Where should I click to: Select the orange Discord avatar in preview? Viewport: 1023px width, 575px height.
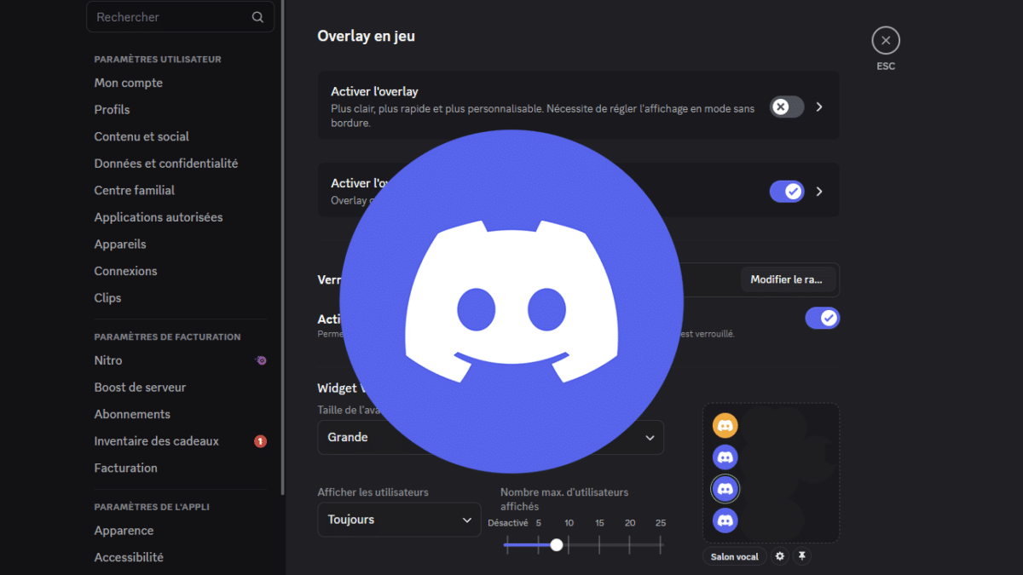725,425
